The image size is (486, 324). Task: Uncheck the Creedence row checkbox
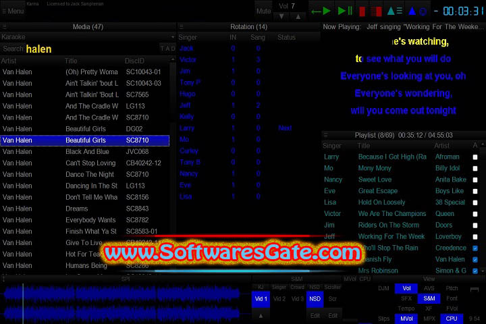pyautogui.click(x=475, y=248)
